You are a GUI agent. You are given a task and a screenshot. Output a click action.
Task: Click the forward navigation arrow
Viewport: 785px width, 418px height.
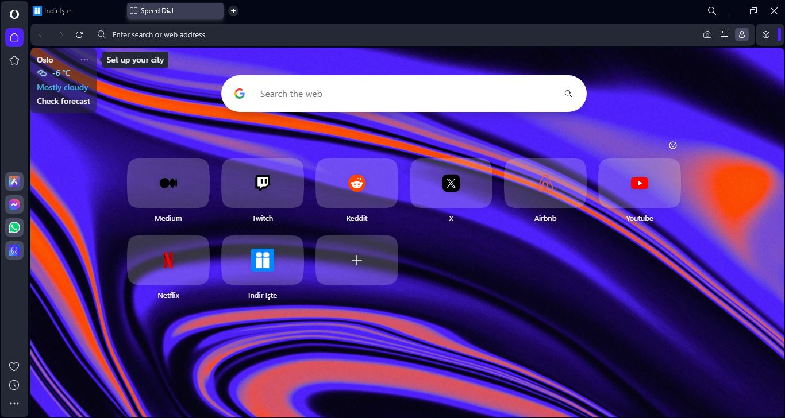point(61,34)
